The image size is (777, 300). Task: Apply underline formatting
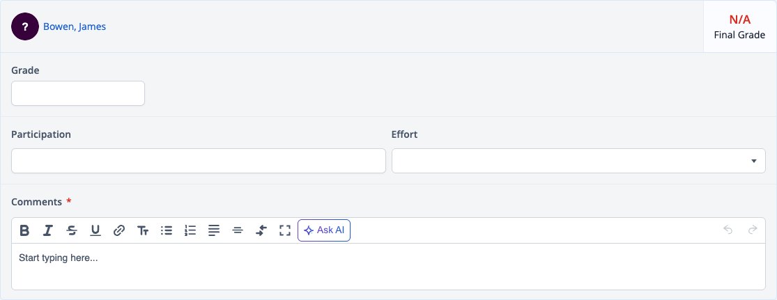click(x=95, y=230)
